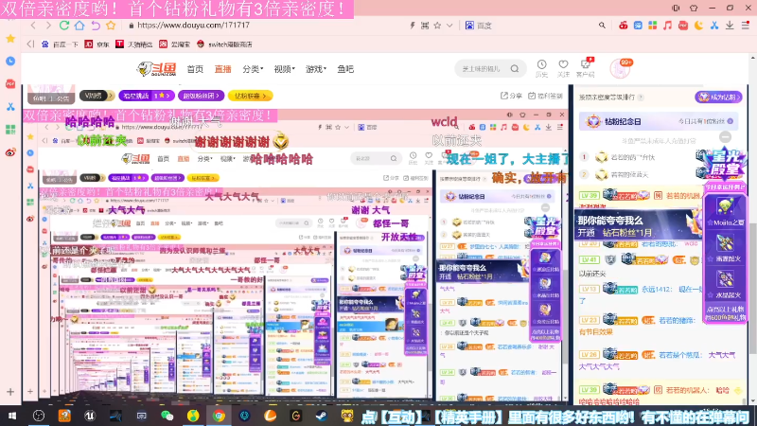
Task: Open the Weibo icon in left sidebar
Action: (10, 152)
